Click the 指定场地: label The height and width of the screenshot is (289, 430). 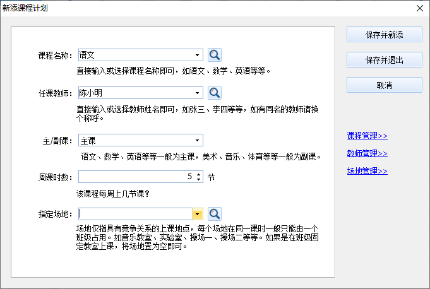[x=55, y=214]
